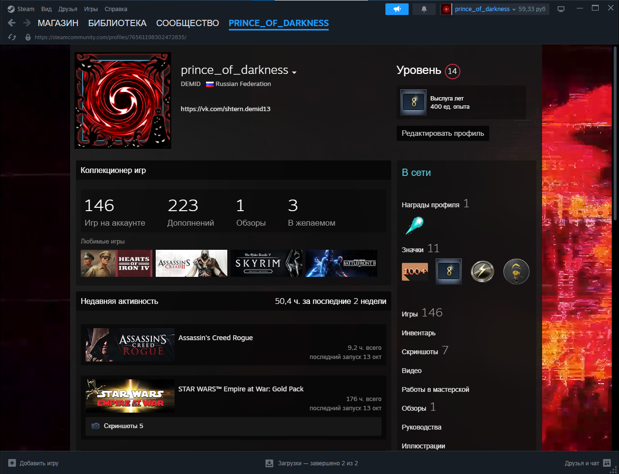Open Иллюстрации sidebar link
Viewport: 619px width, 474px height.
click(424, 446)
